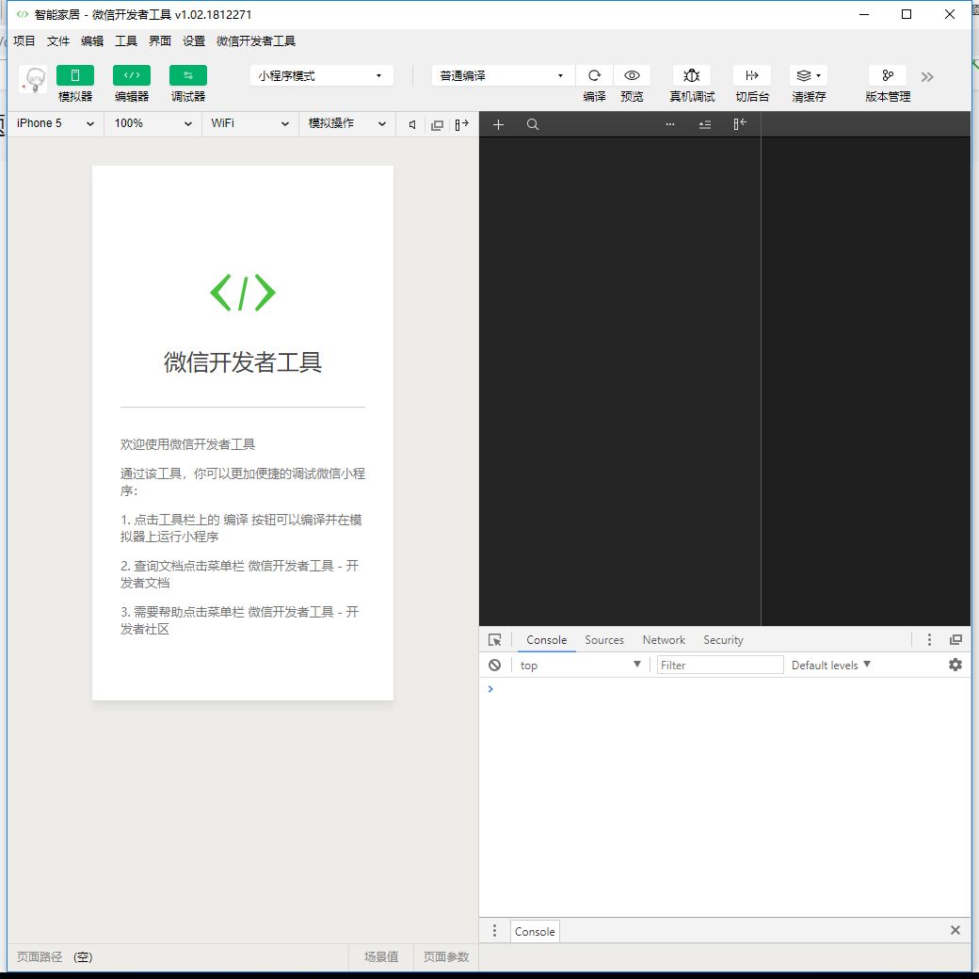
Task: Click the preview (预览) eye icon
Action: click(x=632, y=75)
